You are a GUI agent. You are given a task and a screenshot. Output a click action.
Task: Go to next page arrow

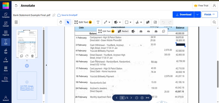(131, 98)
